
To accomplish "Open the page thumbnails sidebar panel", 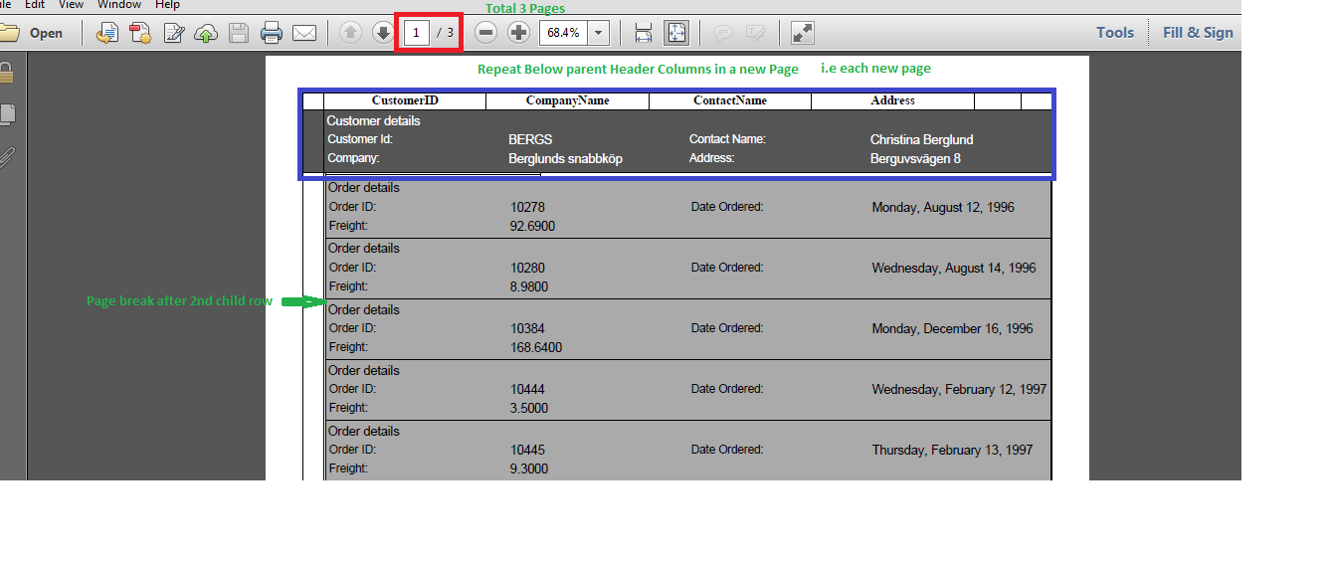I will tap(7, 114).
